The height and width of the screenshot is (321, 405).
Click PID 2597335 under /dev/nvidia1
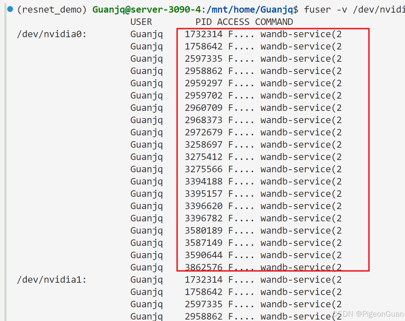point(203,304)
